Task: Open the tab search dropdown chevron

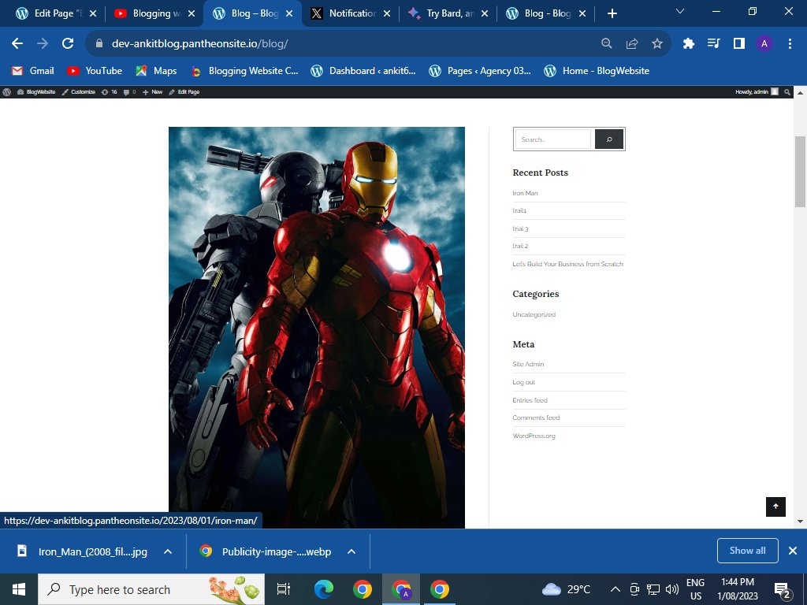Action: point(680,11)
